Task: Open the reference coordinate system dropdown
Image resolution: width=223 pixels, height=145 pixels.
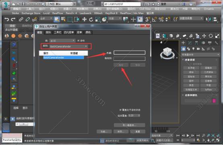Action: click(115, 19)
